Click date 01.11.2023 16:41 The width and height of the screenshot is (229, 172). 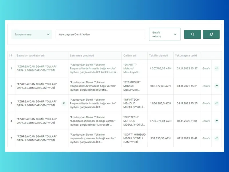coord(187,138)
